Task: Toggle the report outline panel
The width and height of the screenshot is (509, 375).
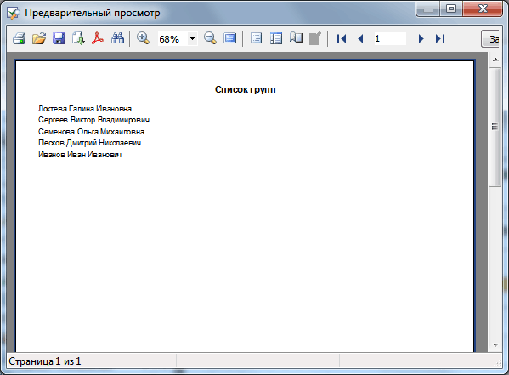Action: pyautogui.click(x=256, y=38)
